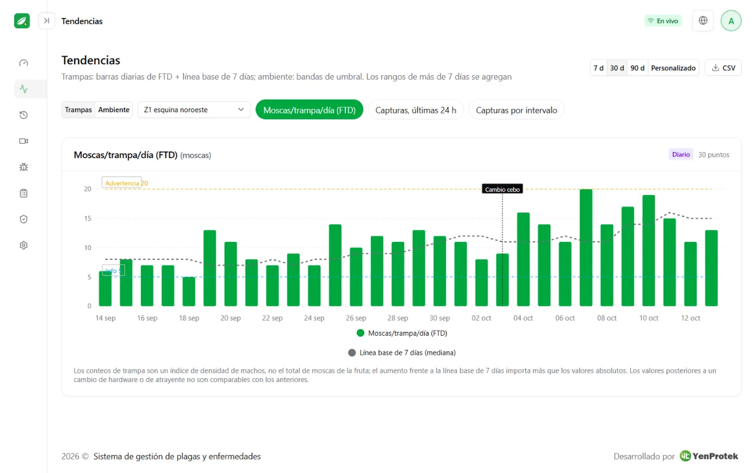Expand the sidebar with the arrow button

click(x=47, y=21)
